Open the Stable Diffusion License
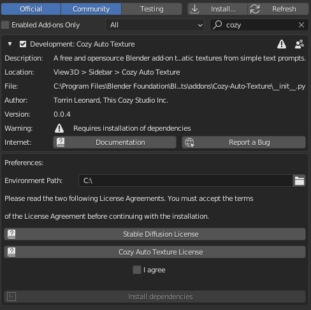The image size is (311, 310). click(x=155, y=234)
